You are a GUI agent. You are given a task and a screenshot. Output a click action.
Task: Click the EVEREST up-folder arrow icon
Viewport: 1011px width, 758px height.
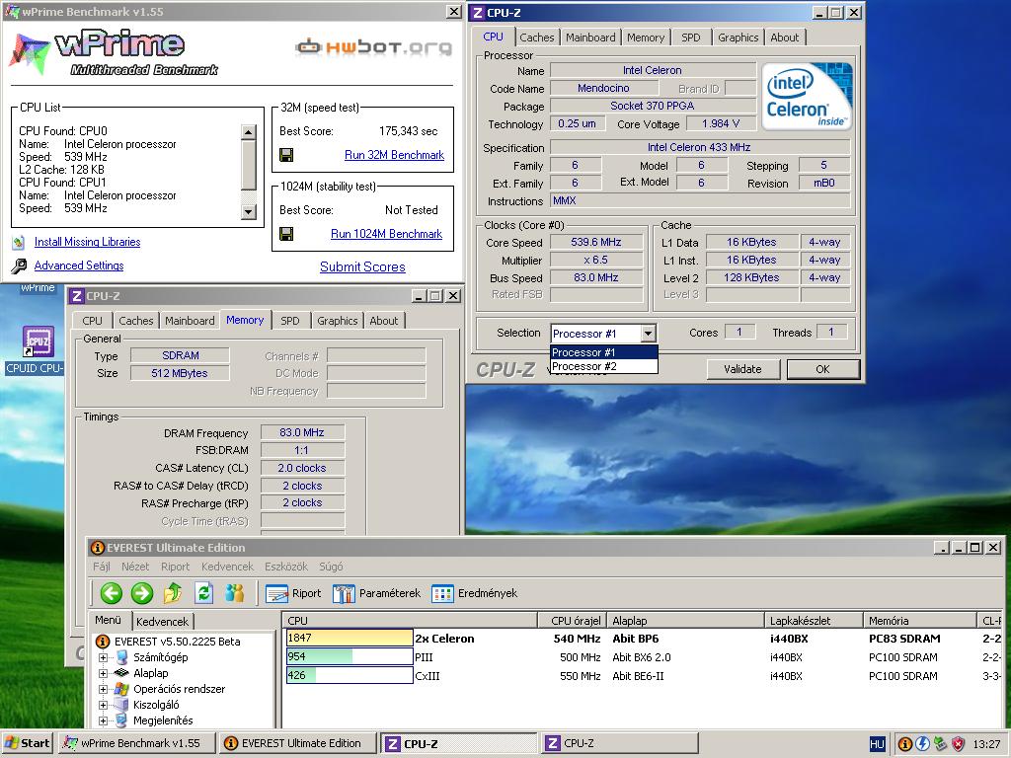click(172, 593)
